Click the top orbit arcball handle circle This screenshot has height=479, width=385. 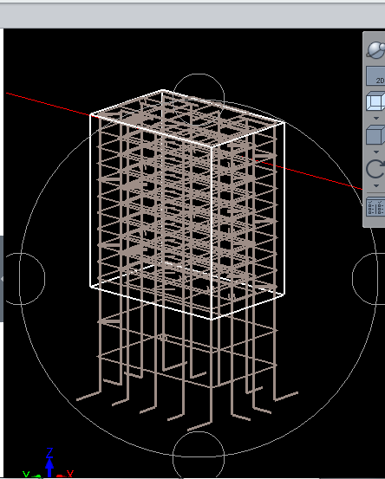coord(199,100)
